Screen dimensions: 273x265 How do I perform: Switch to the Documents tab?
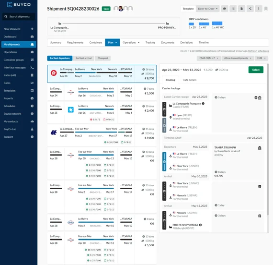pos(168,42)
